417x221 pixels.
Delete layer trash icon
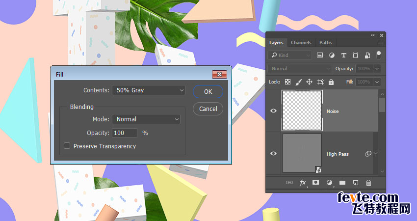(x=368, y=182)
